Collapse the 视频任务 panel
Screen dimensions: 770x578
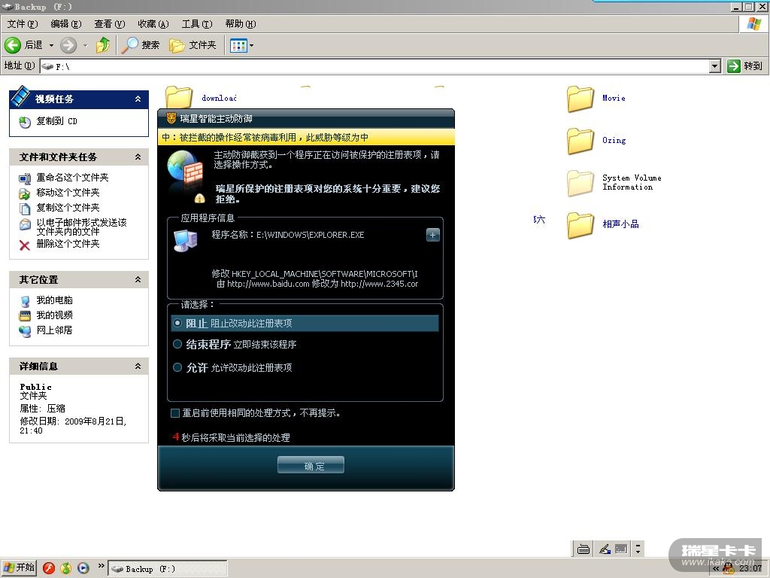(138, 99)
